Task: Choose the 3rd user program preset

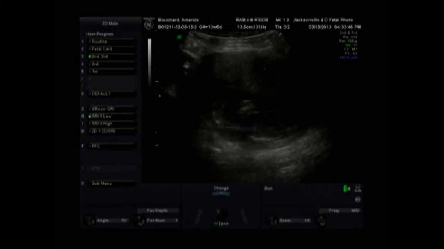Action: [x=112, y=64]
